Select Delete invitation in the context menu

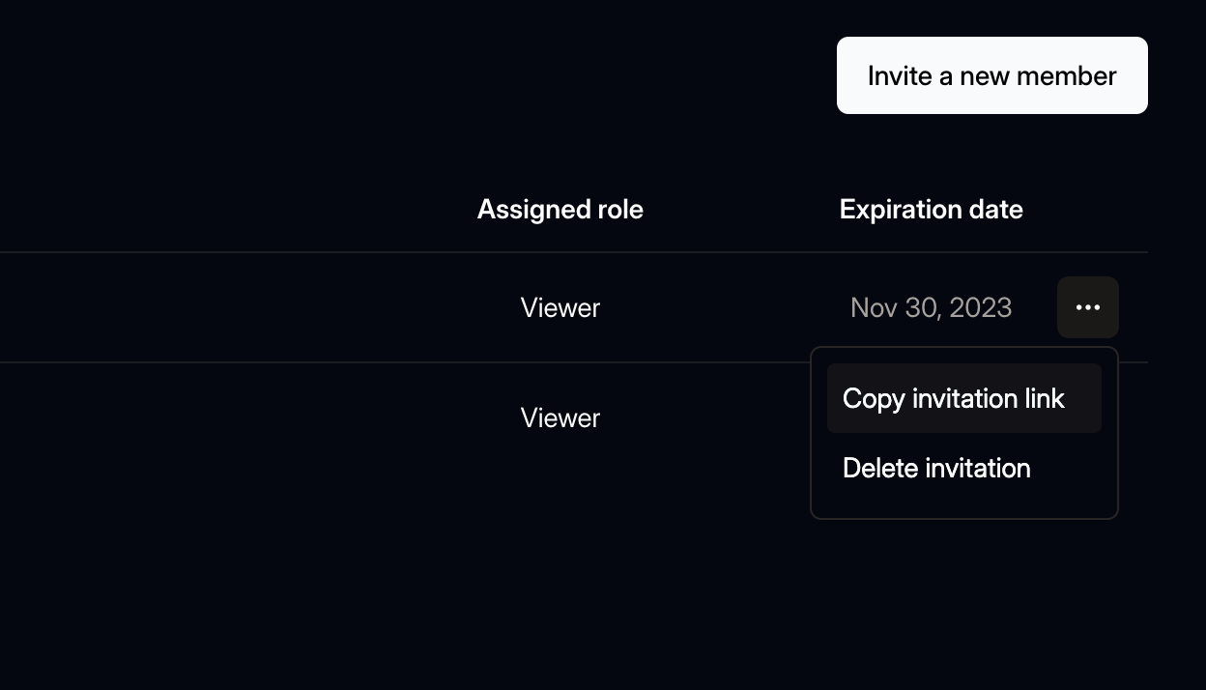pyautogui.click(x=936, y=468)
